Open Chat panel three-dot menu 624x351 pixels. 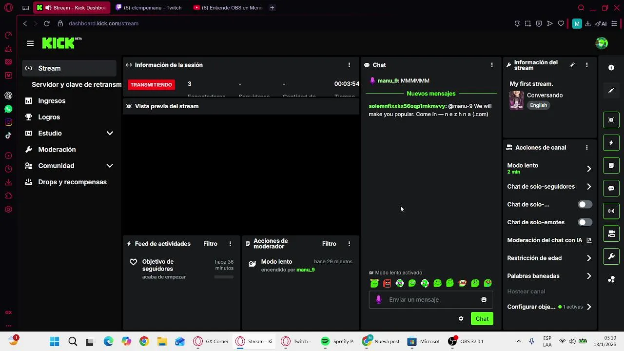click(492, 65)
